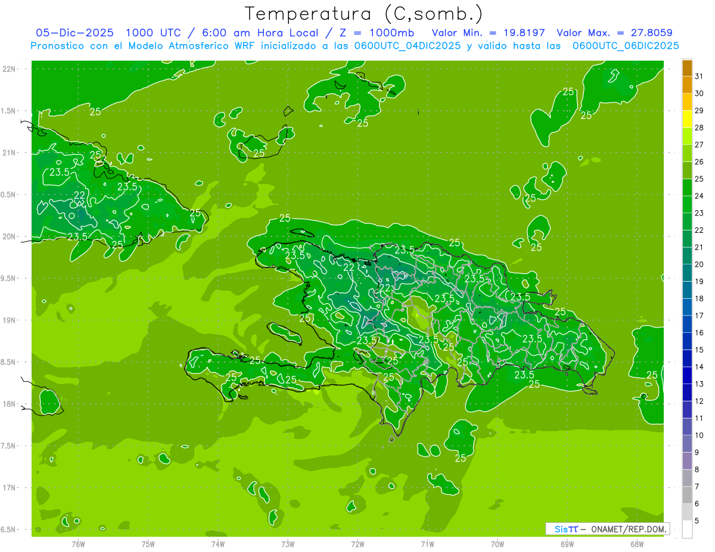
Task: Click the gray swatch between 6 and 7
Action: pyautogui.click(x=687, y=495)
